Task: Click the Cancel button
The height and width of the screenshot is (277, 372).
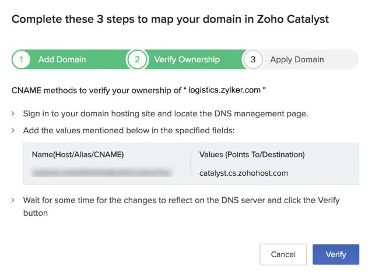Action: click(x=283, y=254)
